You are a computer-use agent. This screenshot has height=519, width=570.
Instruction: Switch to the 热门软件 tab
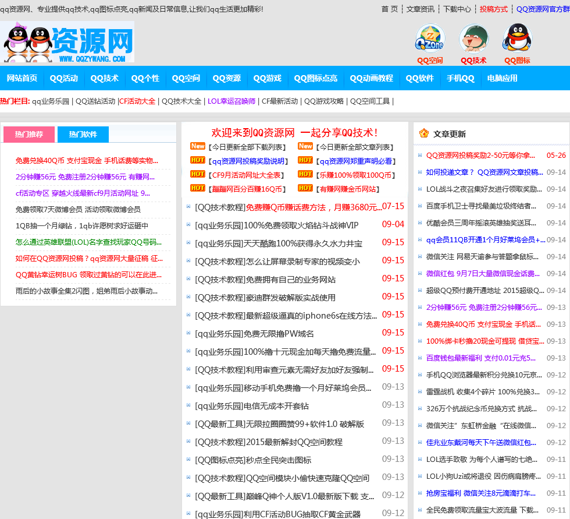tap(83, 135)
